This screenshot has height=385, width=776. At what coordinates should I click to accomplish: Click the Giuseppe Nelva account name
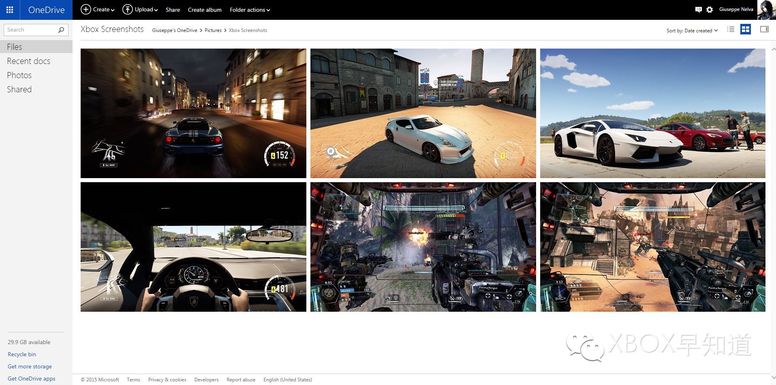(x=736, y=9)
